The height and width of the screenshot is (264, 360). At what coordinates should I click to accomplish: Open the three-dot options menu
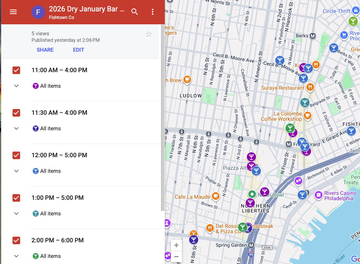coord(152,12)
